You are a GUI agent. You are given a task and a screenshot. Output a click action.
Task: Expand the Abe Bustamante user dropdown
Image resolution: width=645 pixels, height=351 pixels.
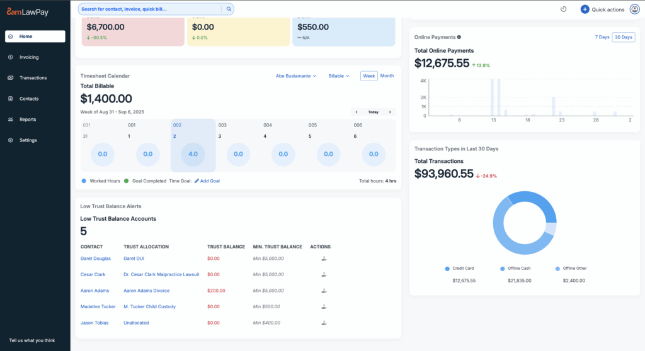coord(296,76)
